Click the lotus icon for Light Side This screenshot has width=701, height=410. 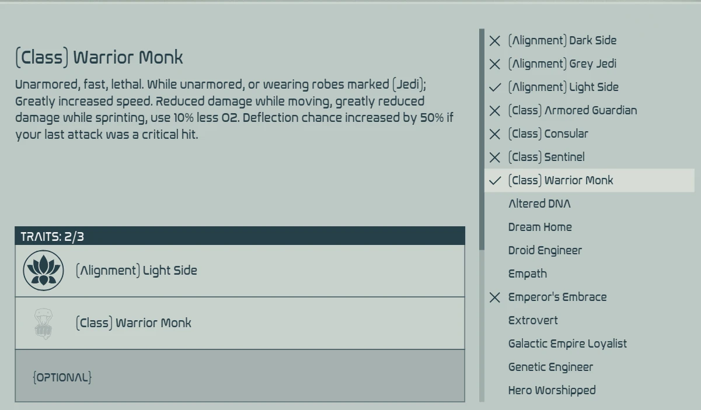pos(43,271)
